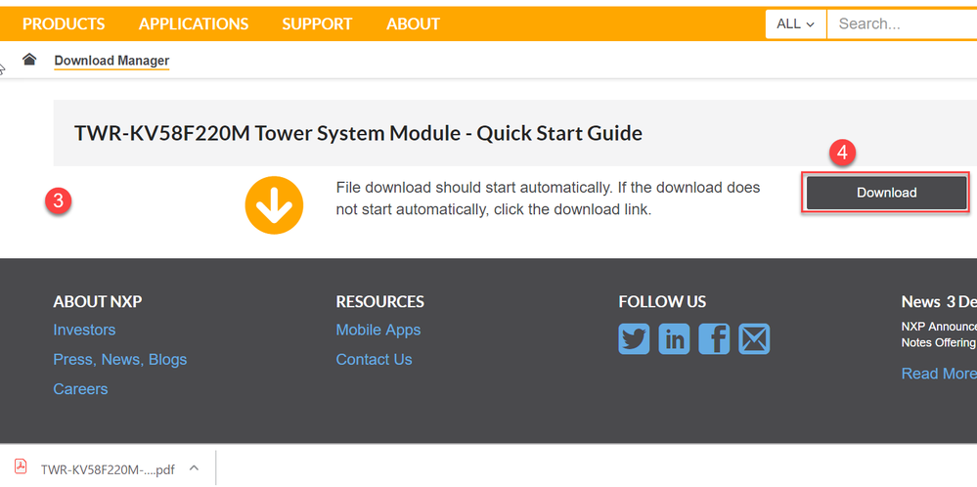This screenshot has height=487, width=977.
Task: Click into the Search input field
Action: pos(902,24)
